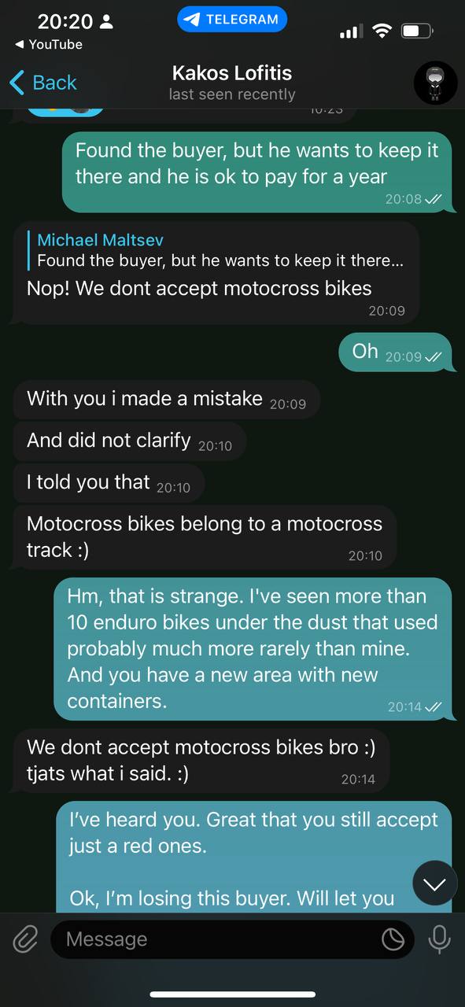Tap the Telegram pill in the status bar
Viewport: 465px width, 1007px height.
coord(232,20)
